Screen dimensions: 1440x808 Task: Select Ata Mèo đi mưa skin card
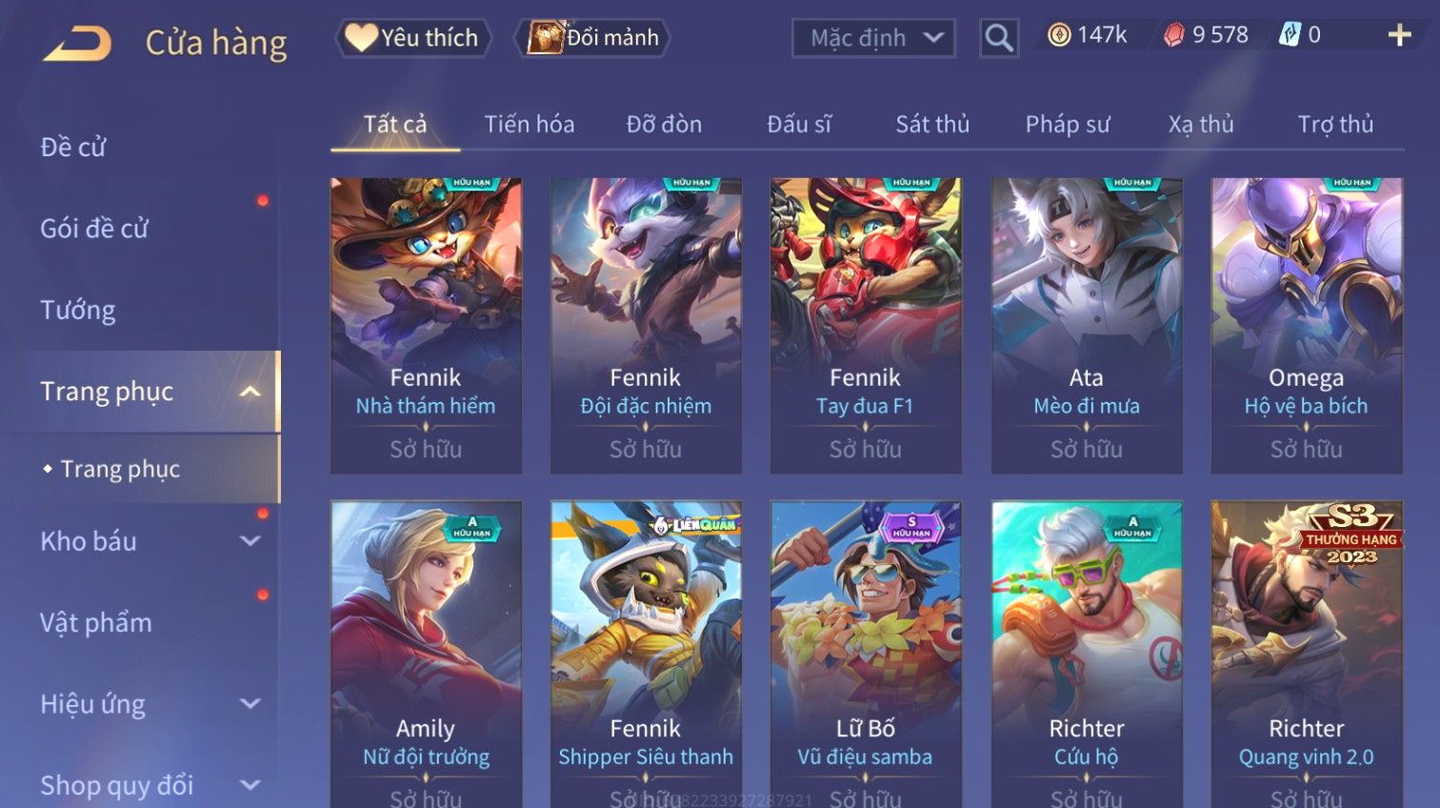click(1087, 325)
